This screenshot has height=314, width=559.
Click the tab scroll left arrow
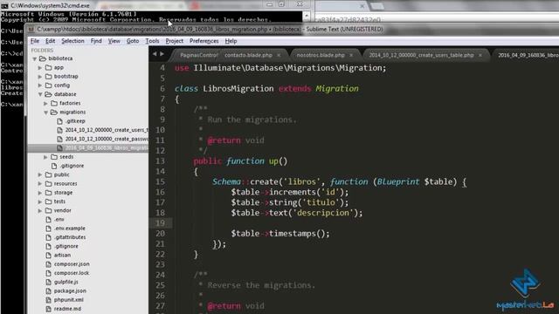pos(155,54)
